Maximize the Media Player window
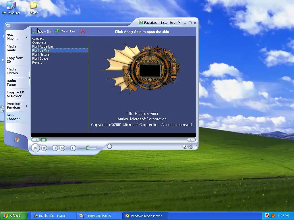The width and height of the screenshot is (294, 220). [190, 23]
